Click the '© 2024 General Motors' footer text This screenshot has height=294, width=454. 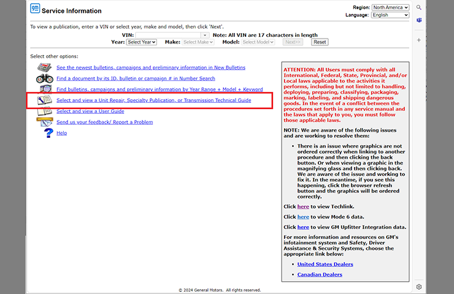(x=220, y=290)
